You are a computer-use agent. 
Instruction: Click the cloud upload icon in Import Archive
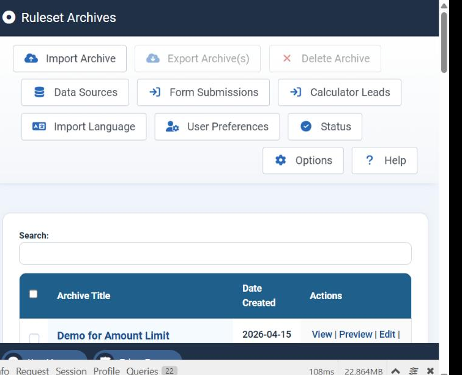(31, 58)
